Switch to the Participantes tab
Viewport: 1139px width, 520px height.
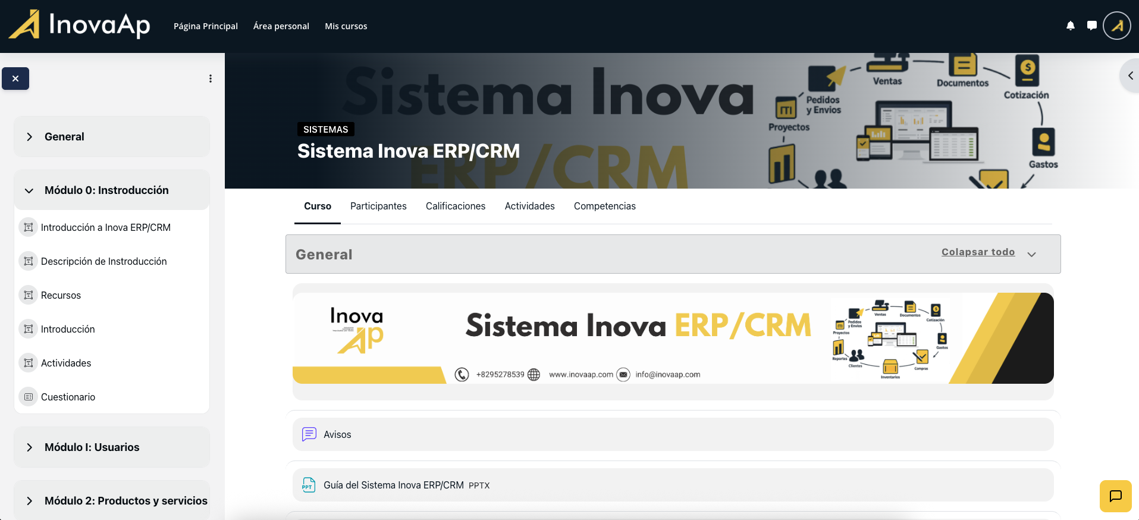tap(378, 206)
